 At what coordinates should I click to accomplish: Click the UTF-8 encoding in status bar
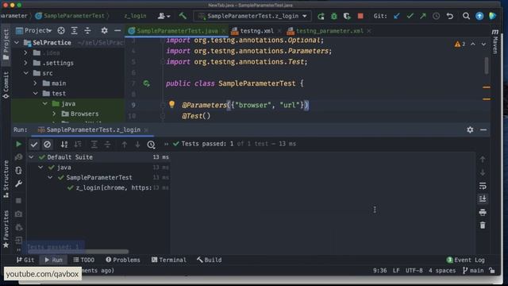click(414, 270)
